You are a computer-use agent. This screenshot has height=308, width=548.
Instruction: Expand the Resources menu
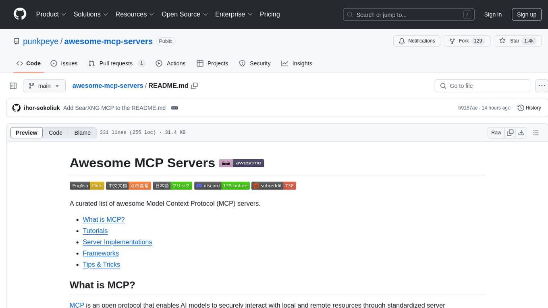[x=135, y=14]
